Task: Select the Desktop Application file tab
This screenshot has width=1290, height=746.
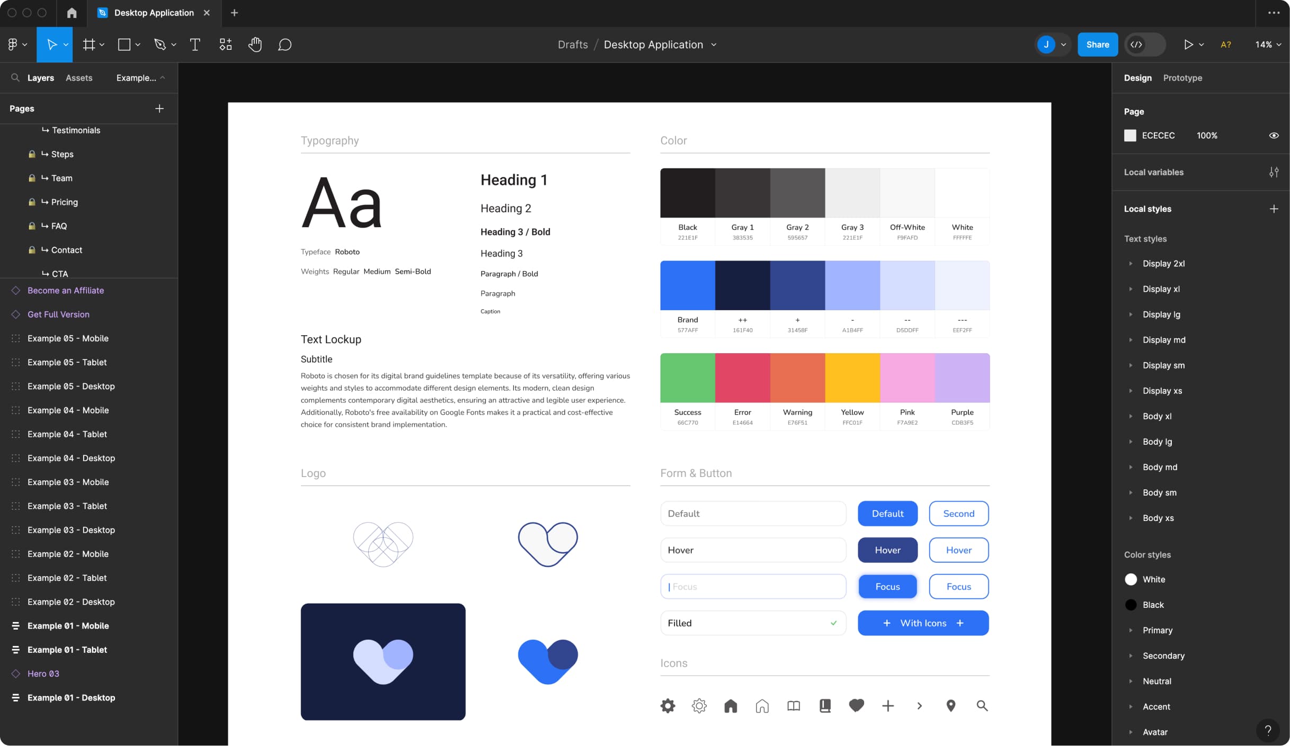Action: [x=154, y=13]
